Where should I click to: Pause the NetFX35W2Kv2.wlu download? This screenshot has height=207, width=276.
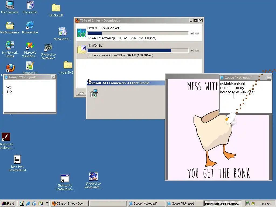192,33
